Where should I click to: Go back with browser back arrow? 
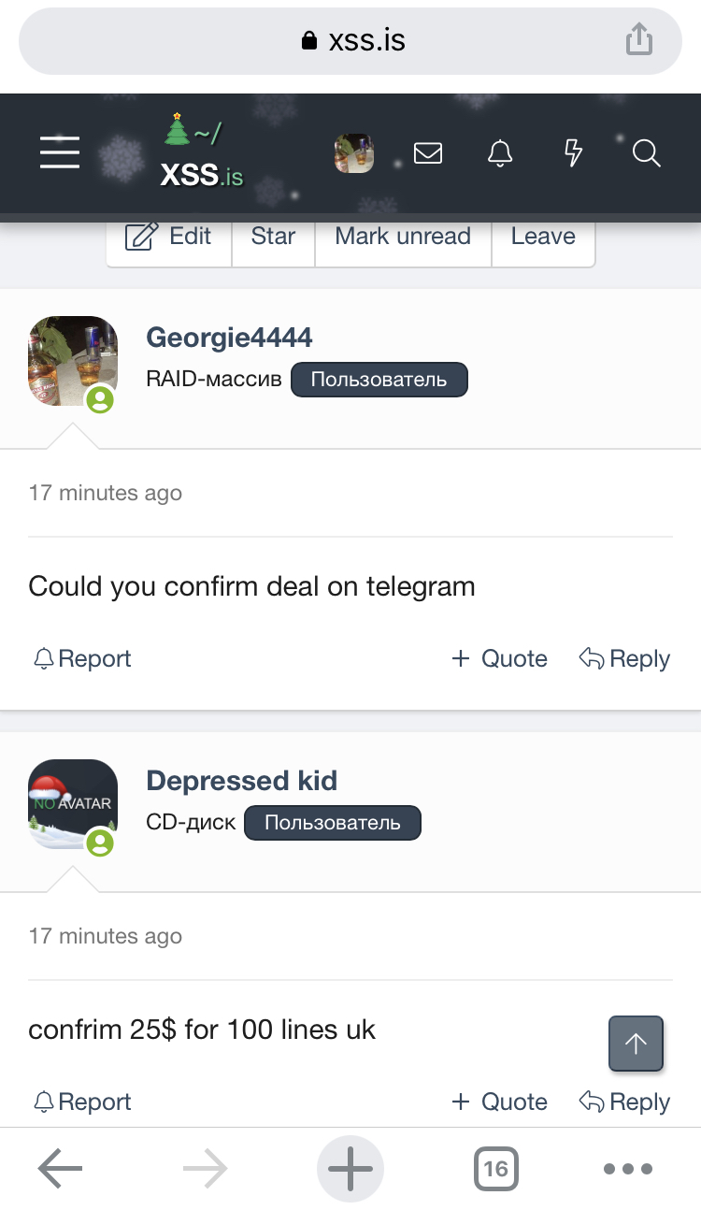61,1168
